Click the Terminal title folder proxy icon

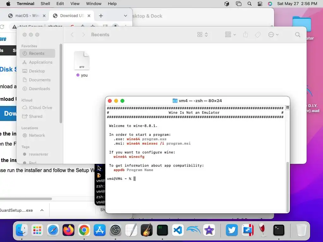click(175, 101)
